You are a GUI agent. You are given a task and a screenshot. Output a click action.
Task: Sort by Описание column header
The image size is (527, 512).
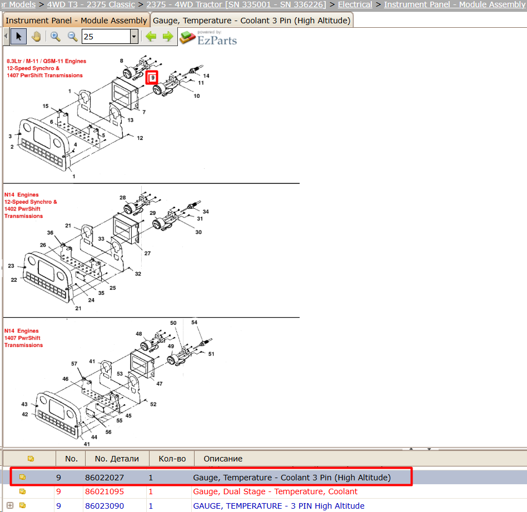(x=223, y=459)
